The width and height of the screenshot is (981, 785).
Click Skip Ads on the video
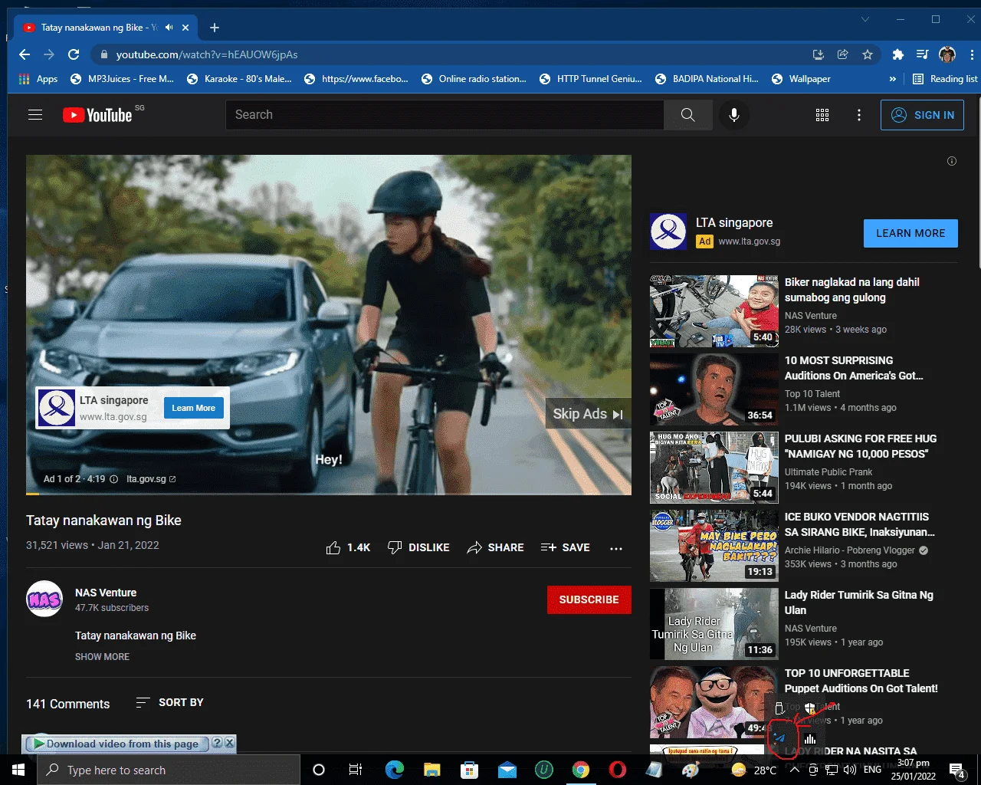tap(588, 414)
